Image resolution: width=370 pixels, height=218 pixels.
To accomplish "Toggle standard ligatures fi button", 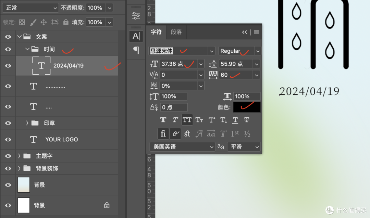I will (x=163, y=133).
